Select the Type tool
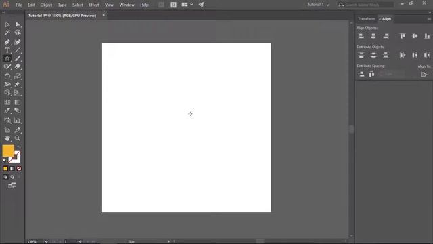433x244 pixels. pos(7,50)
